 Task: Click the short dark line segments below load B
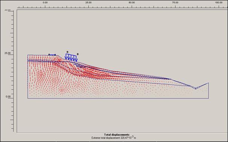pyautogui.click(x=80, y=66)
